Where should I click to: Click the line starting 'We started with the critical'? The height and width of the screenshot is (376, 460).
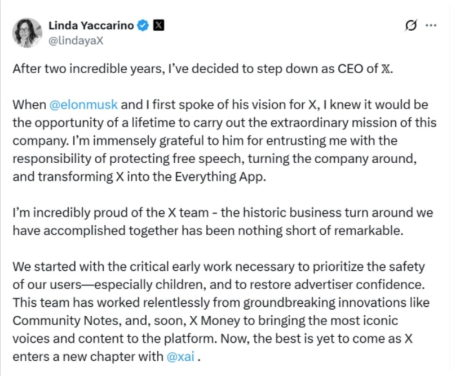219,267
